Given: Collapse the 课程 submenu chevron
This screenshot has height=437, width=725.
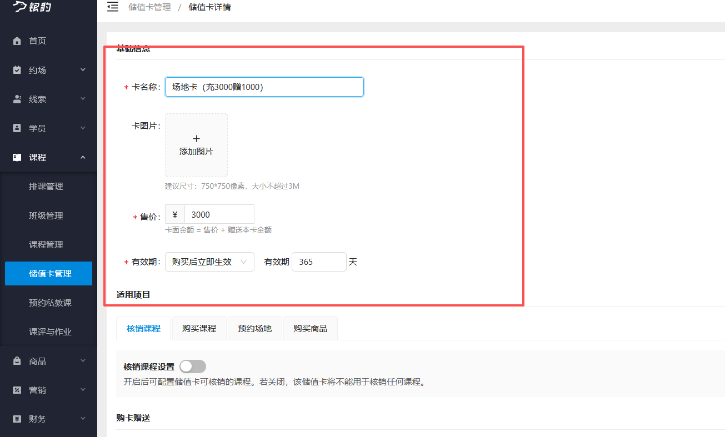Looking at the screenshot, I should point(82,157).
